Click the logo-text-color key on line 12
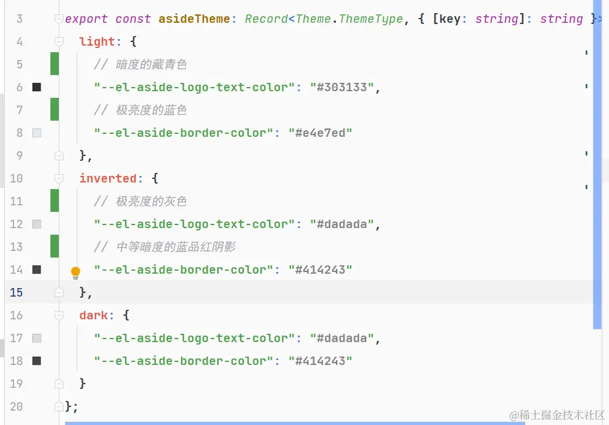The width and height of the screenshot is (609, 425). 194,224
